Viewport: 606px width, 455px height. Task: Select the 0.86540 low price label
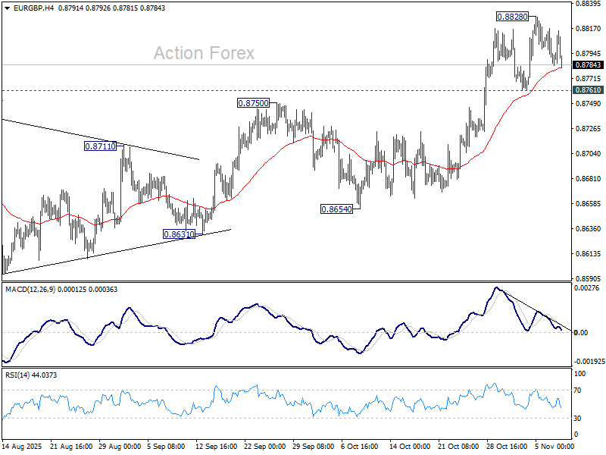click(x=336, y=209)
